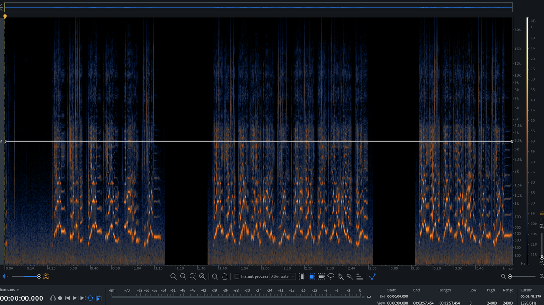Select the Time-Frequency selection tool
Screen dimensions: 544x305
point(312,276)
